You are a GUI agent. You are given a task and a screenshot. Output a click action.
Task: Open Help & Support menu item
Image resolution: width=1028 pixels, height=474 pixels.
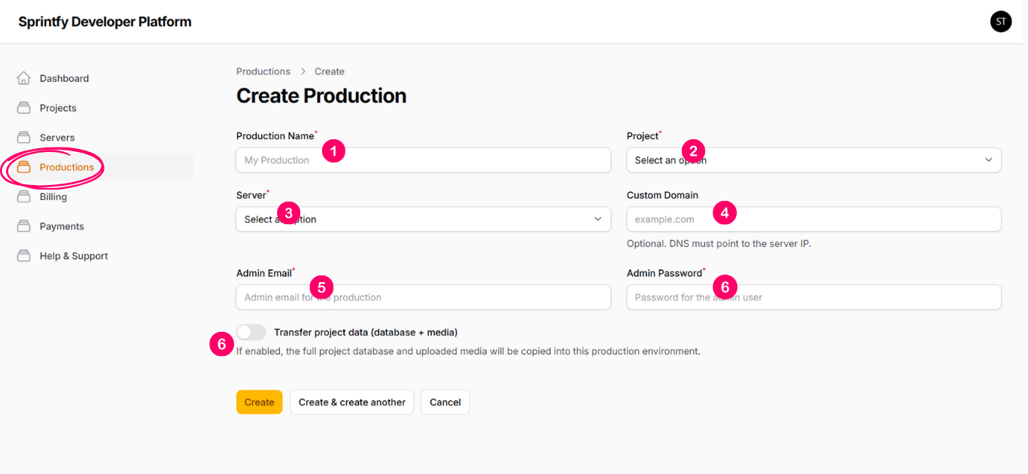coord(74,256)
